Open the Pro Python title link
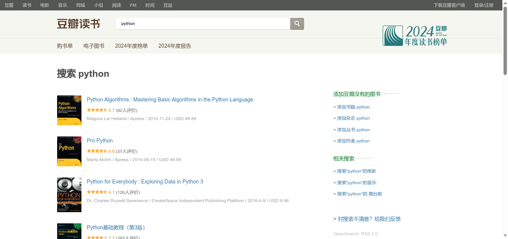This screenshot has height=239, width=508. pyautogui.click(x=100, y=141)
